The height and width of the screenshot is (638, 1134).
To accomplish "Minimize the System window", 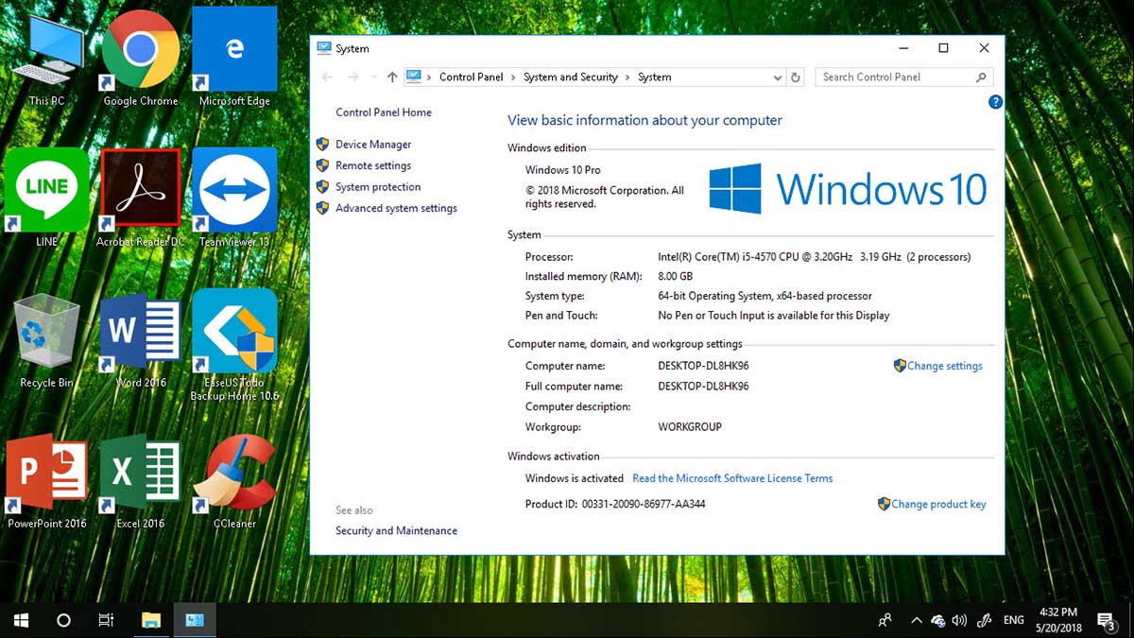I will [902, 48].
